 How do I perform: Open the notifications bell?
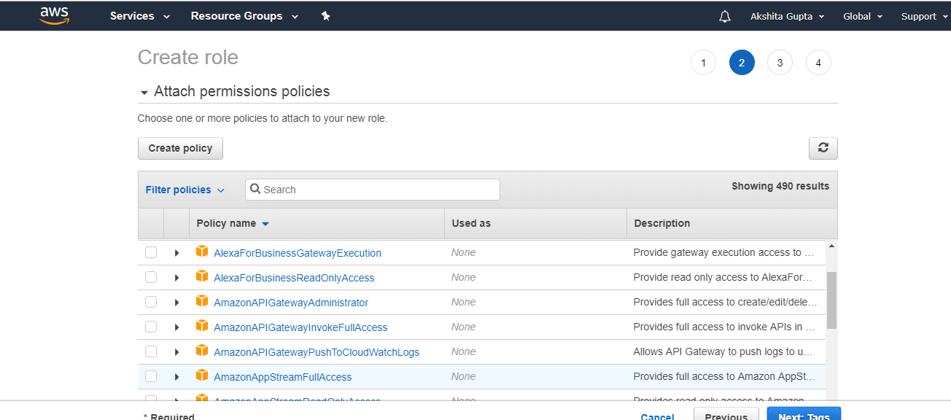724,15
